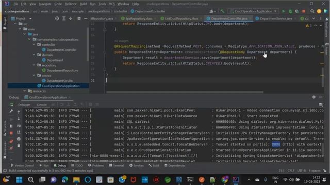Open the VCS menu
Image resolution: width=330 pixels, height=185 pixels.
112,4
